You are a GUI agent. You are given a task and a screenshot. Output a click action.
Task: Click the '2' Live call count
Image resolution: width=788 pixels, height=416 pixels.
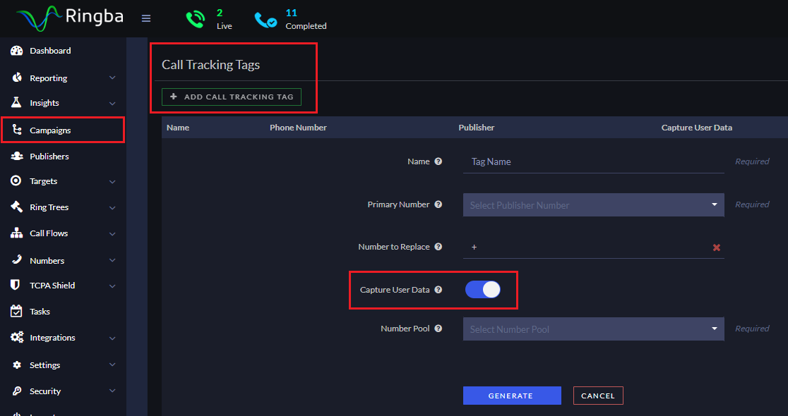tap(220, 13)
